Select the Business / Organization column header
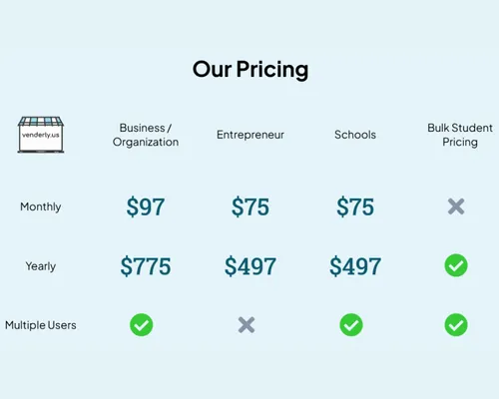The image size is (499, 399). (146, 135)
